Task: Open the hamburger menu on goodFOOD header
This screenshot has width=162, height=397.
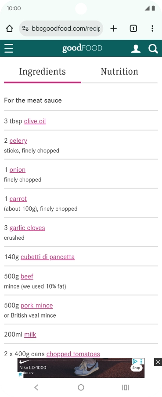Action: [x=9, y=48]
